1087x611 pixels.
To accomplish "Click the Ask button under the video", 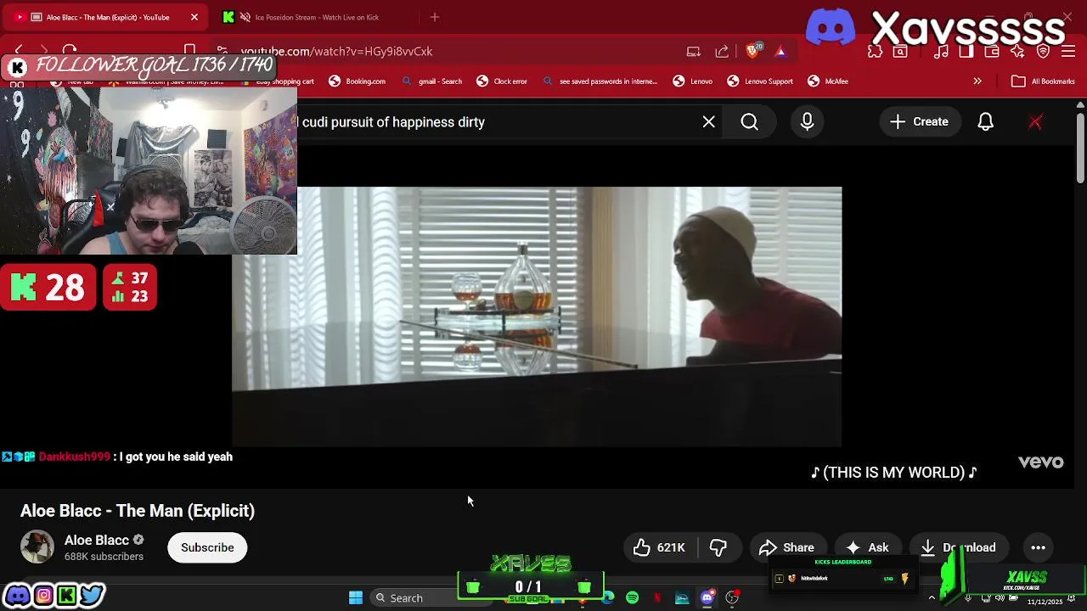I will (x=869, y=548).
